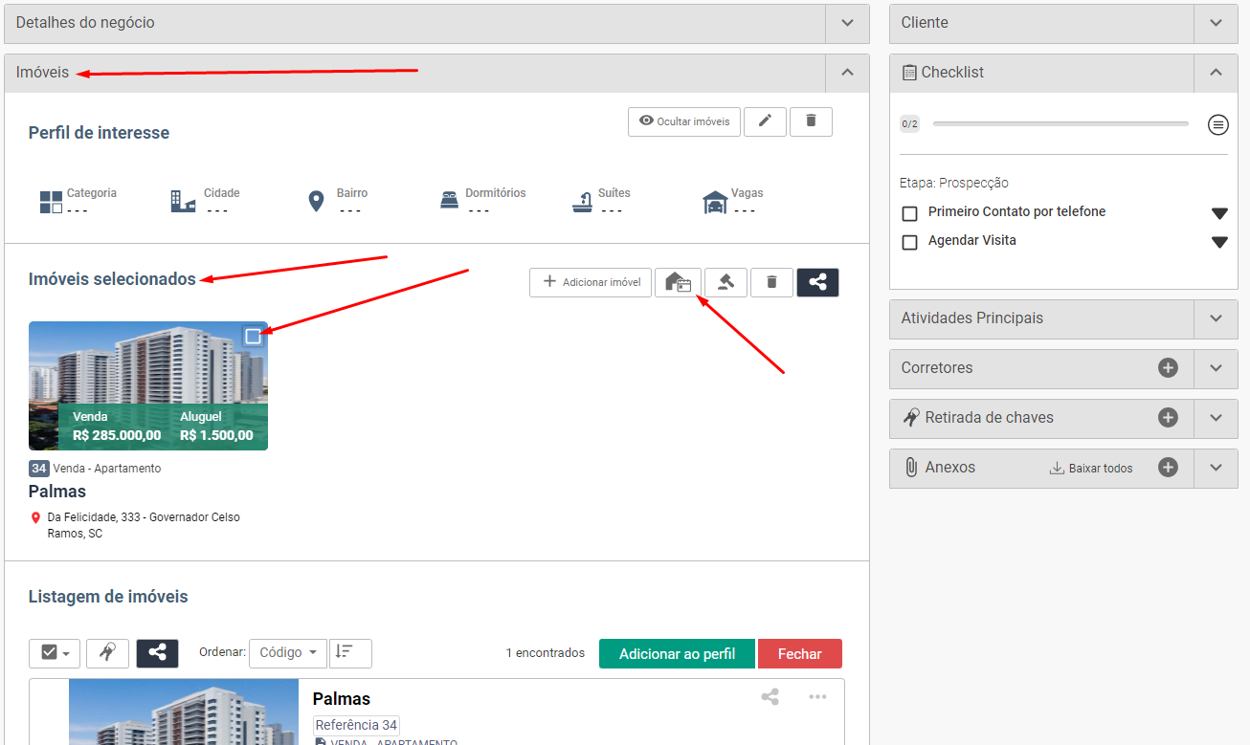This screenshot has height=745, width=1250.
Task: Share selected properties via dark share icon
Action: 817,282
